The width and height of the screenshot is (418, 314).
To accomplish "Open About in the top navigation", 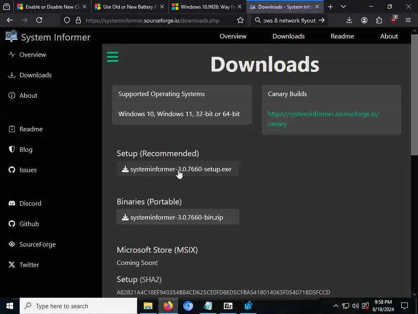I will click(x=389, y=36).
